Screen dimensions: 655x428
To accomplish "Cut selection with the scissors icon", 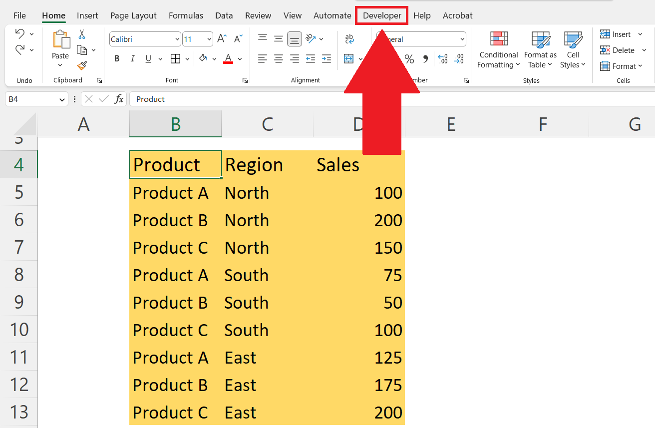I will tap(82, 34).
